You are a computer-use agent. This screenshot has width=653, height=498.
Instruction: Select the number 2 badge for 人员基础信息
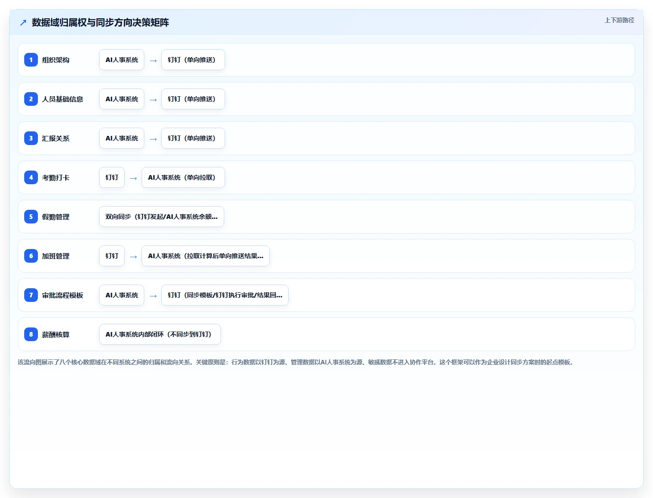(31, 99)
